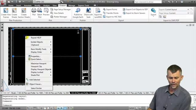196x110 pixels.
Task: Expand Clipboard submenu
Action: (x=39, y=45)
